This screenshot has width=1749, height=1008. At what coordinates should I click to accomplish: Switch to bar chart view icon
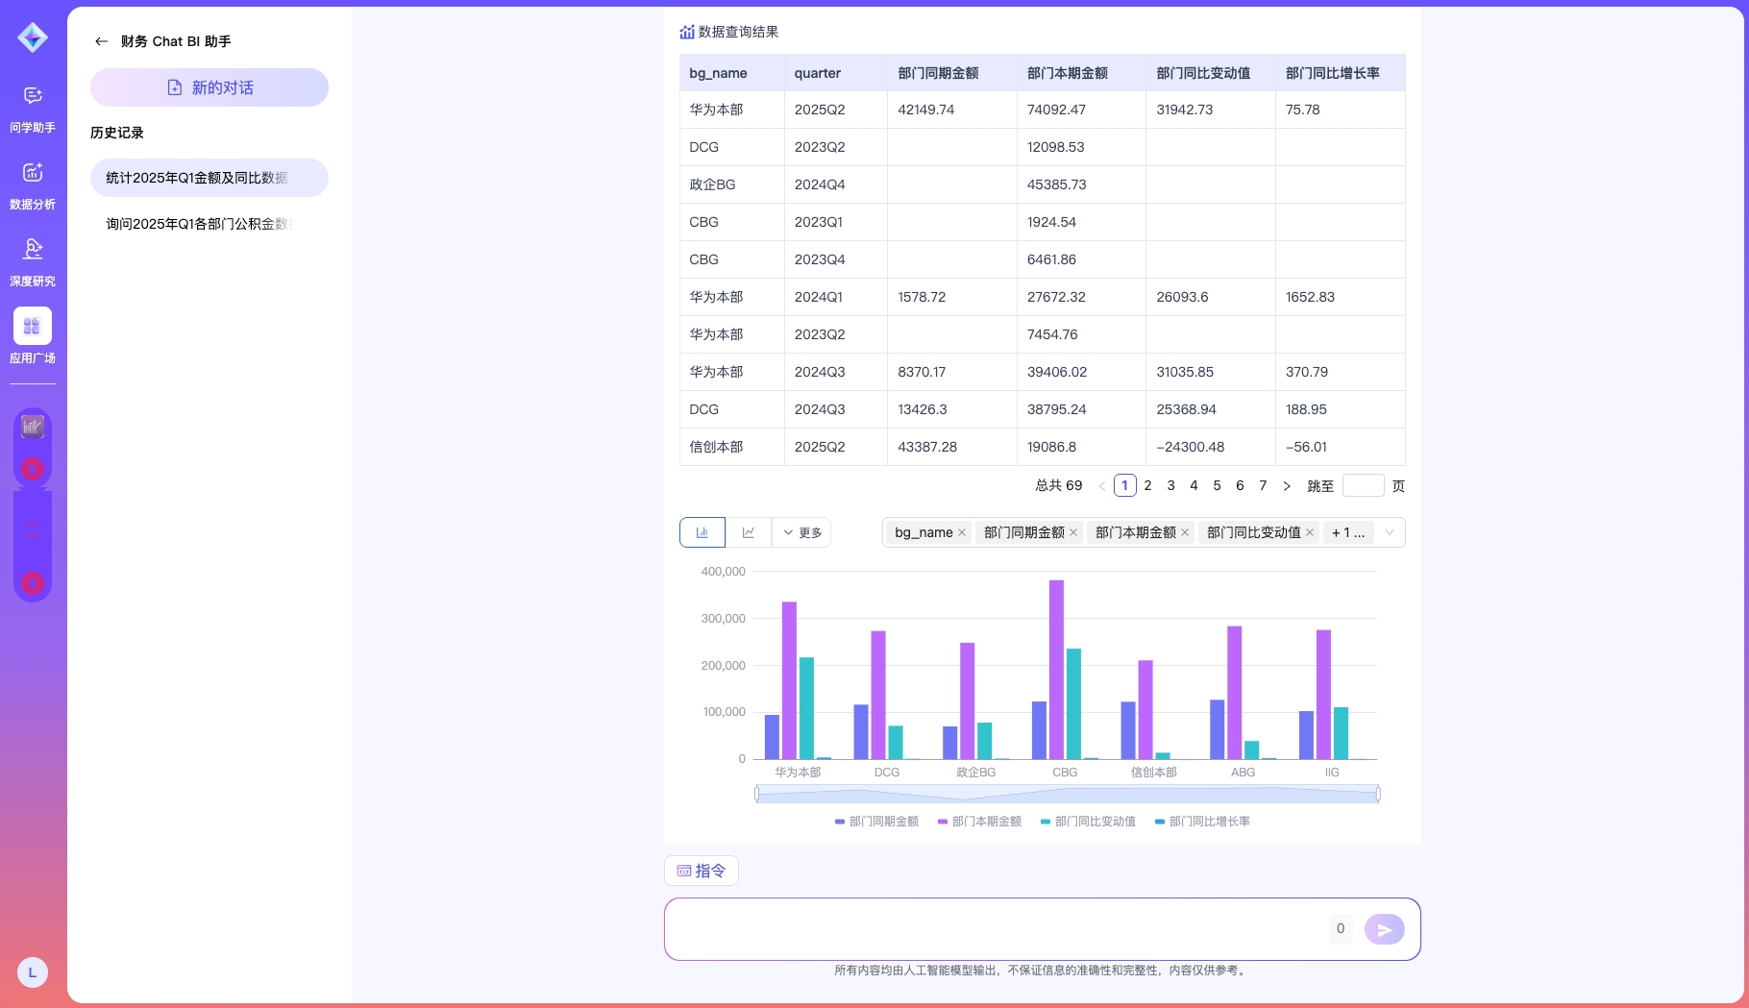point(702,532)
